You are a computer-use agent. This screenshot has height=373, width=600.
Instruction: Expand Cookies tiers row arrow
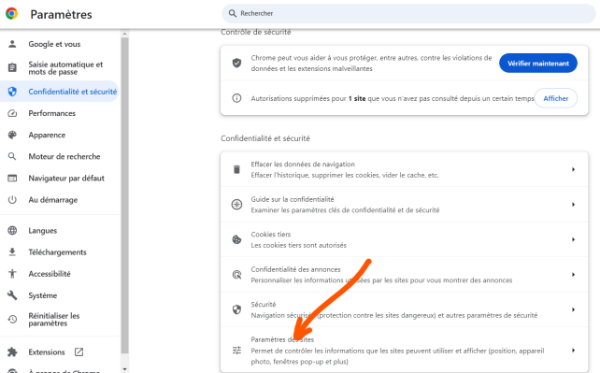[x=573, y=239]
